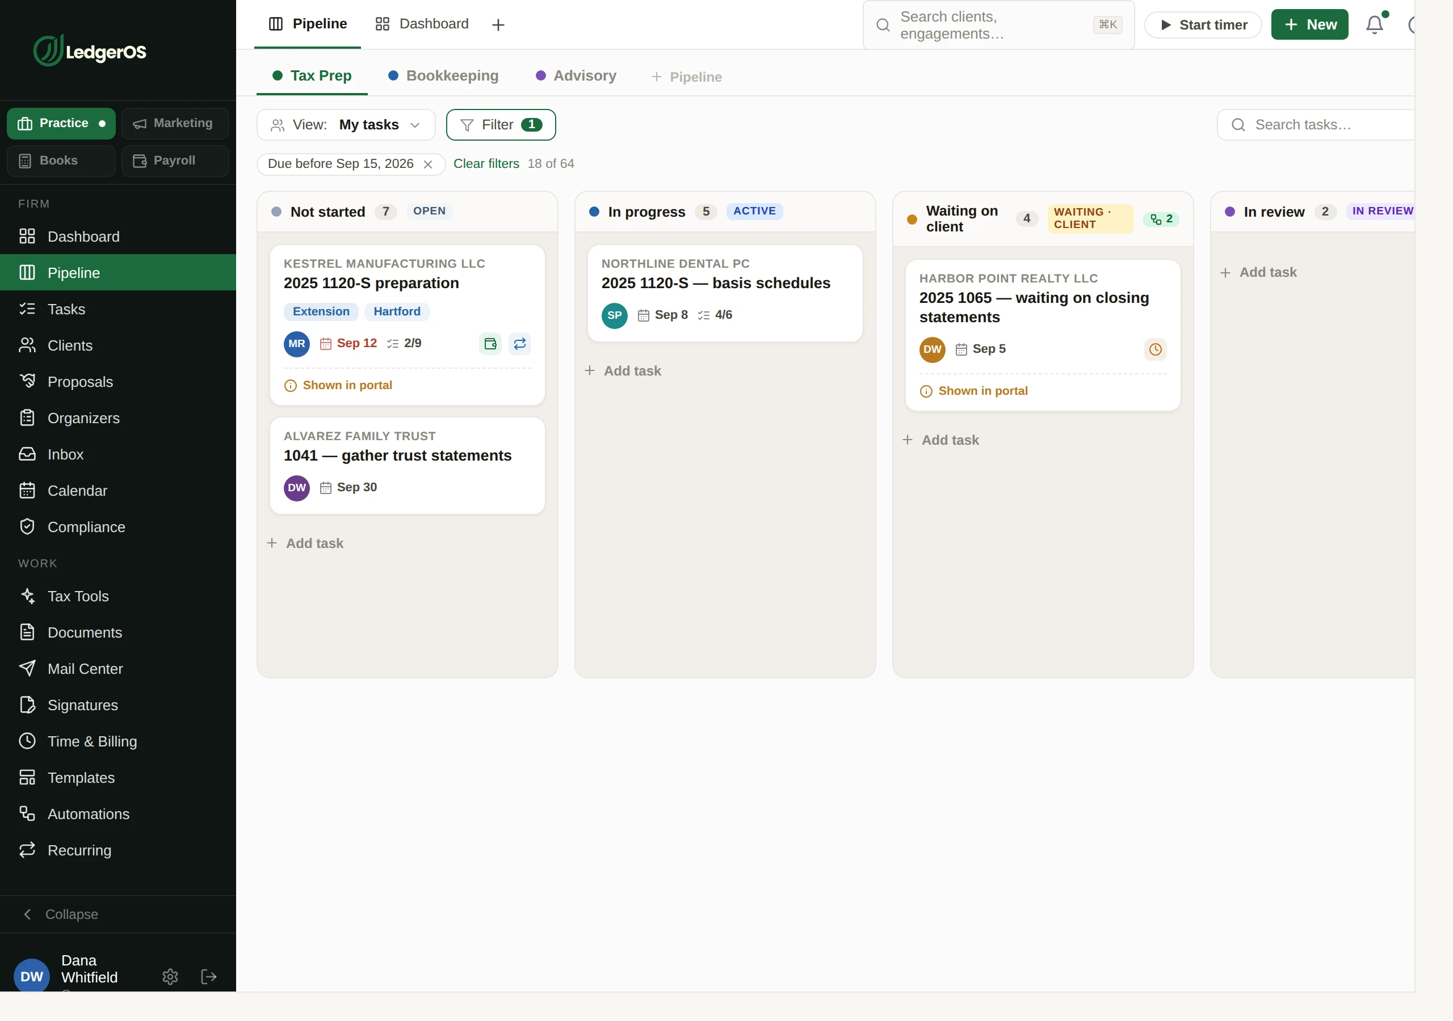Open Documents in sidebar
The height and width of the screenshot is (1021, 1453).
117,632
